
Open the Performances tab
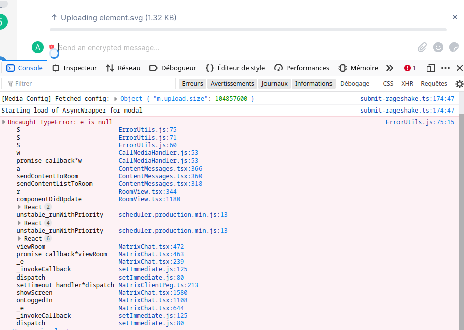[x=302, y=68]
